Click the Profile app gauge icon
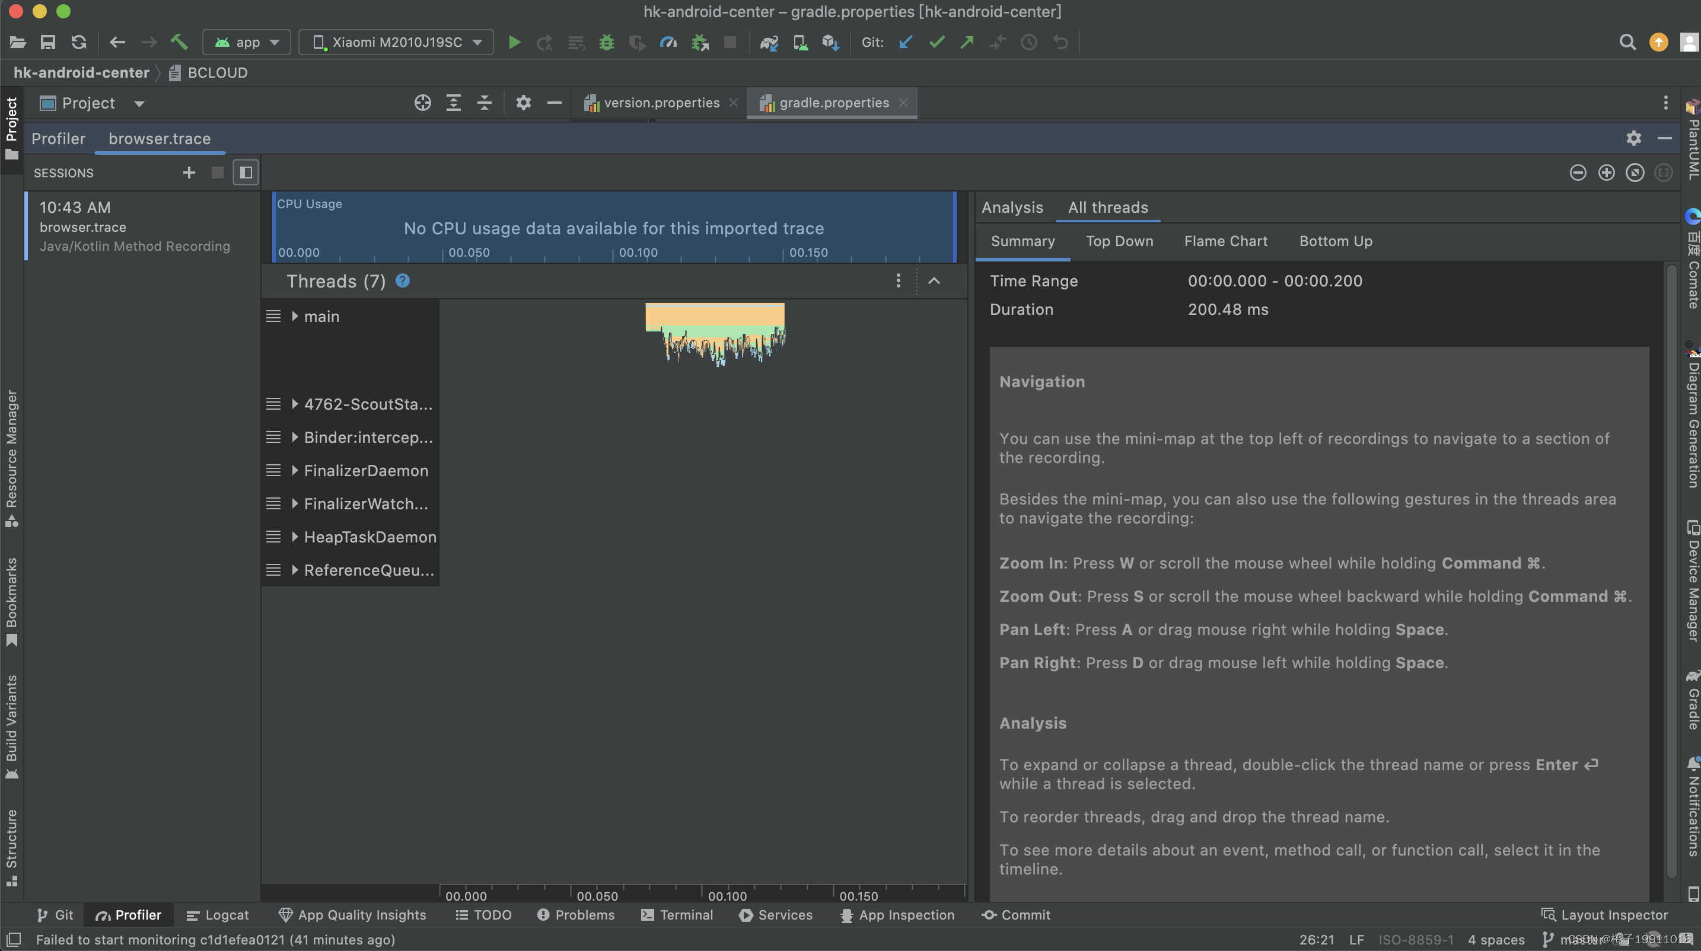1701x951 pixels. pos(668,43)
